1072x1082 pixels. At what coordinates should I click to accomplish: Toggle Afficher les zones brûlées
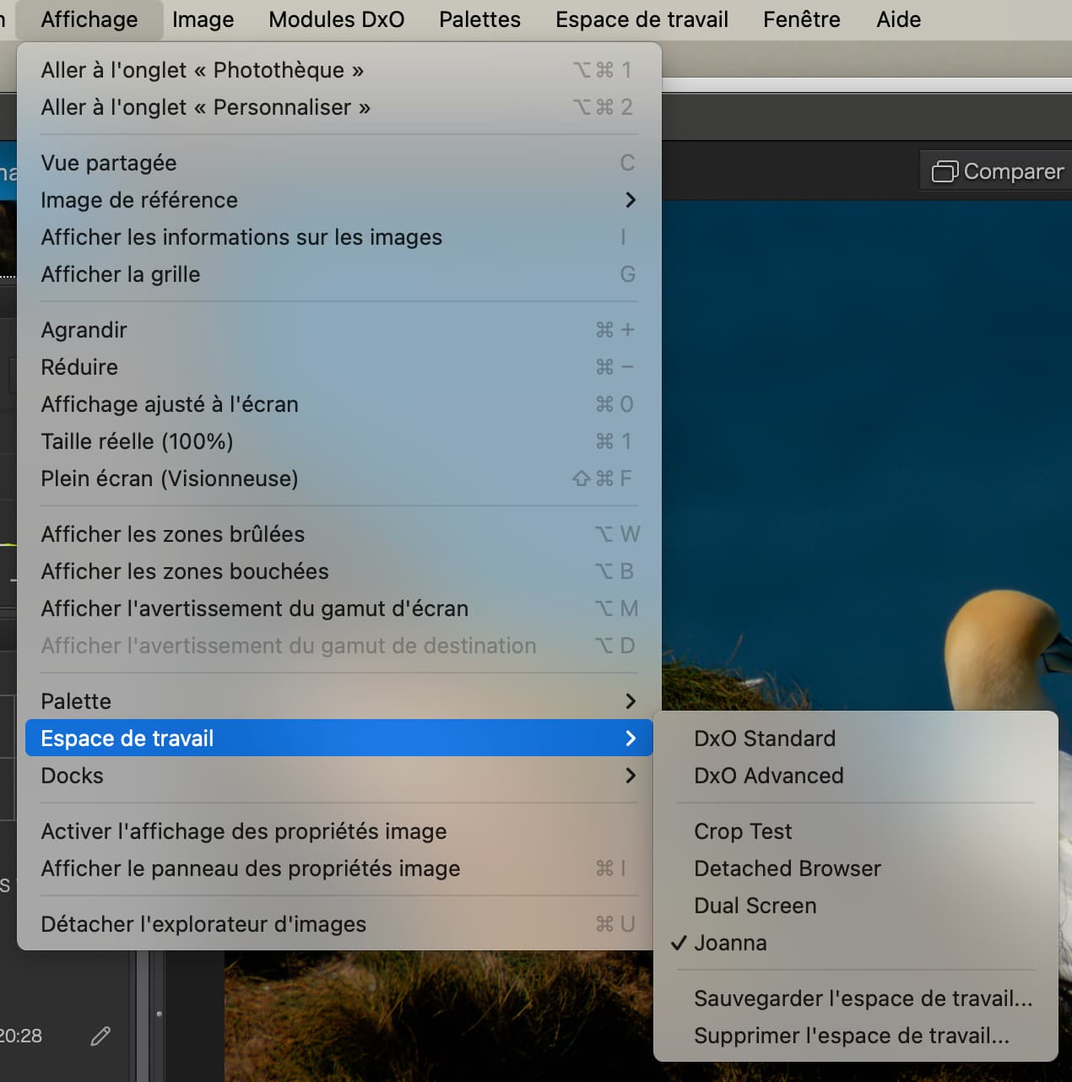click(x=172, y=534)
